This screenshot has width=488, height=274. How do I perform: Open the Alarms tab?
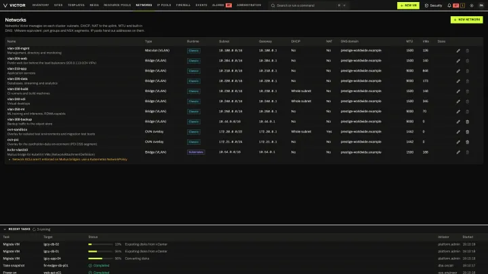pos(222,5)
